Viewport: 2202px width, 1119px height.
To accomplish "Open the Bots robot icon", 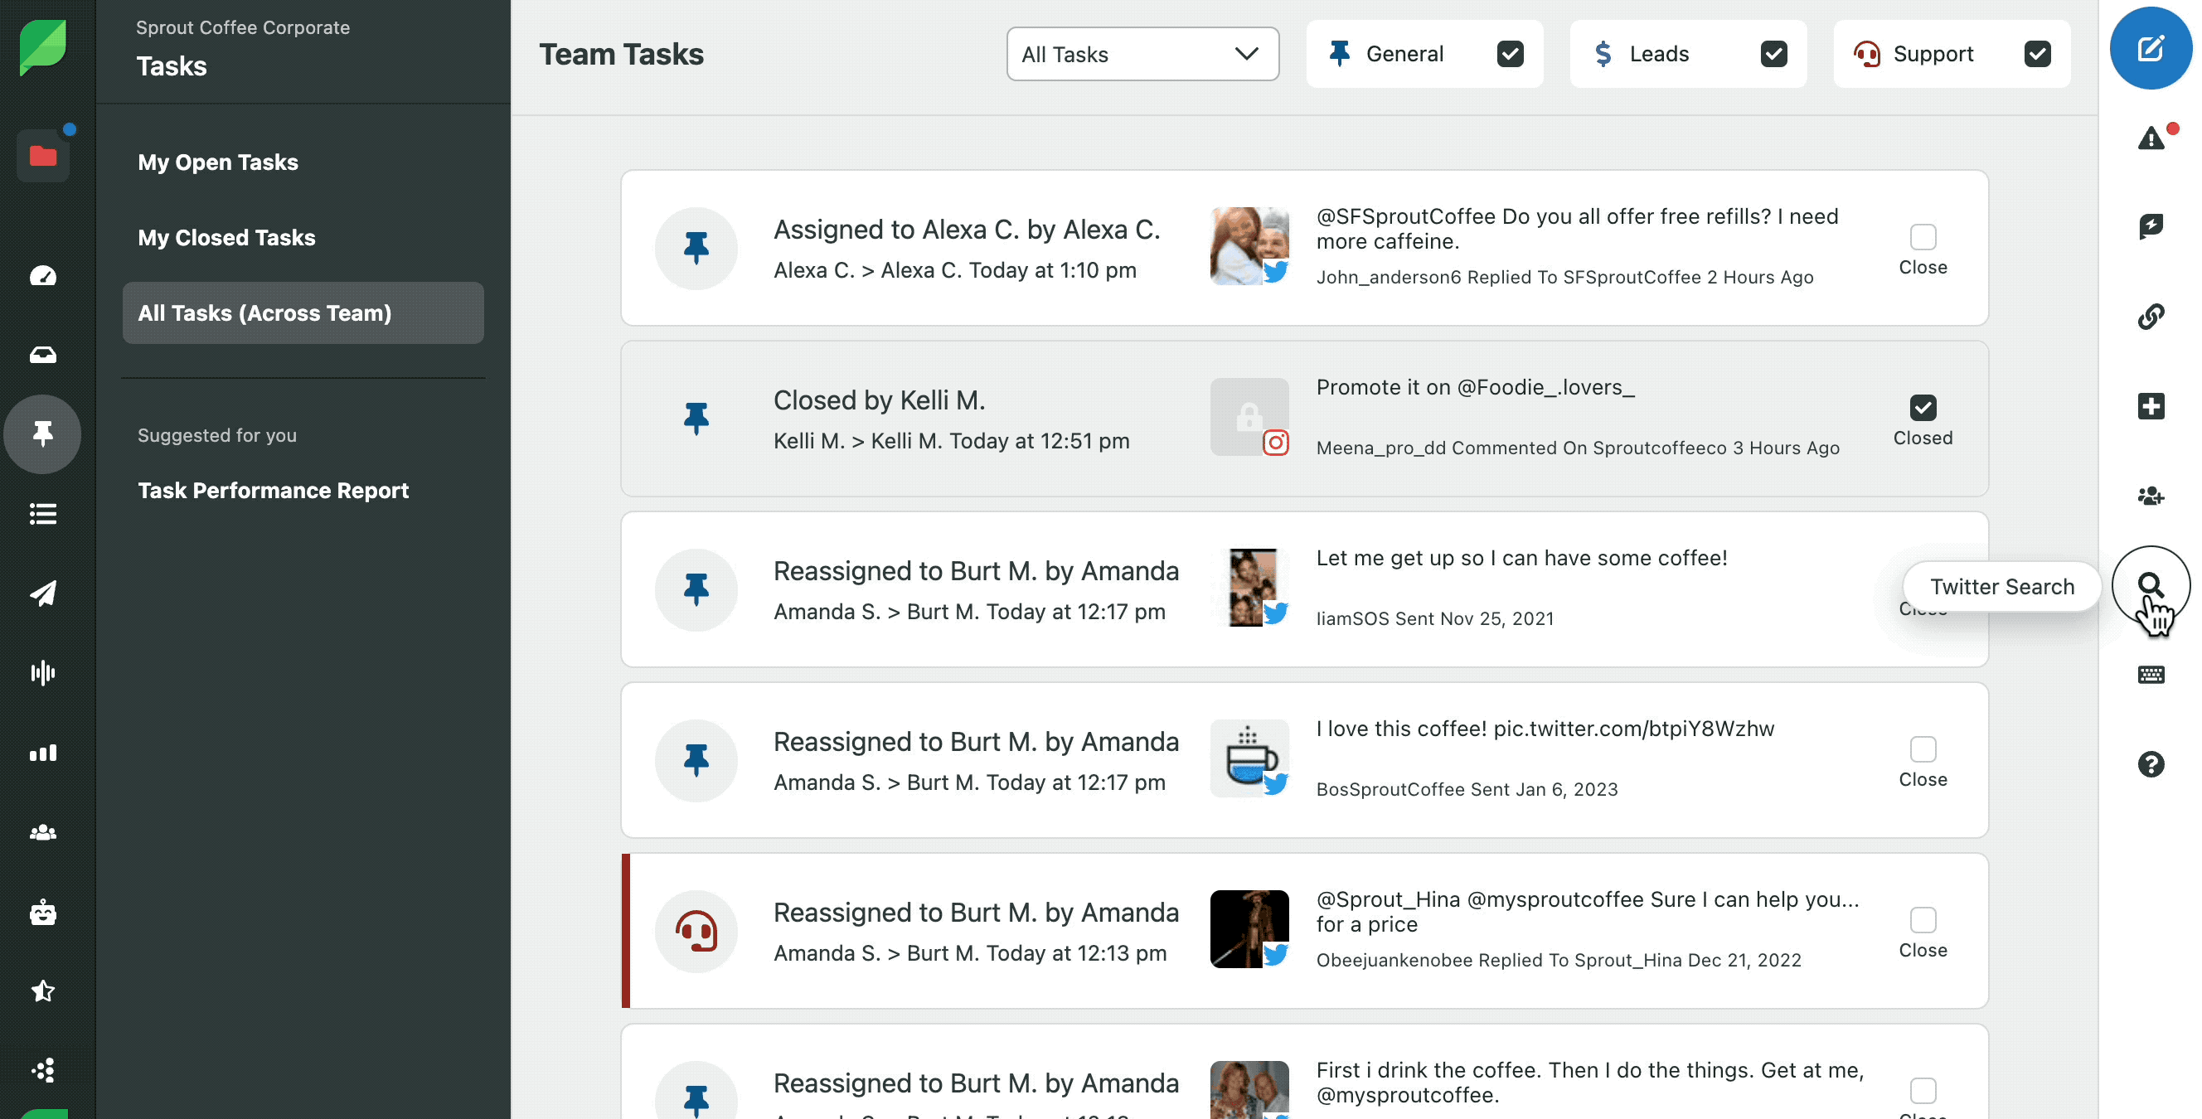I will point(43,912).
